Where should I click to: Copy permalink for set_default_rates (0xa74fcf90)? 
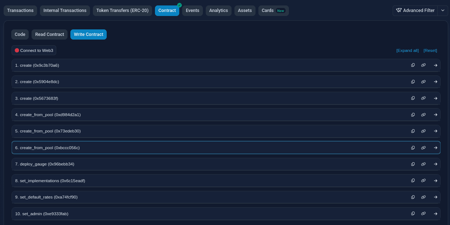(424, 197)
